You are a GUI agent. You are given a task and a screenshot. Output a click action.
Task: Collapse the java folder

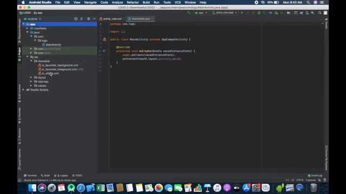(28, 32)
